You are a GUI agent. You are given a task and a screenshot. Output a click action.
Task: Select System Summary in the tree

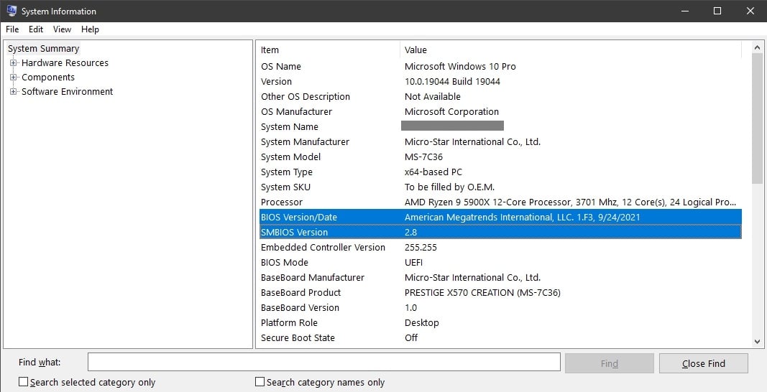[x=44, y=48]
